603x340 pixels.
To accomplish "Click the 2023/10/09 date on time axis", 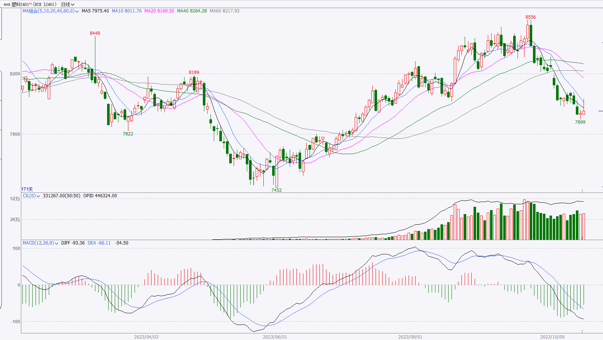I will (x=552, y=337).
